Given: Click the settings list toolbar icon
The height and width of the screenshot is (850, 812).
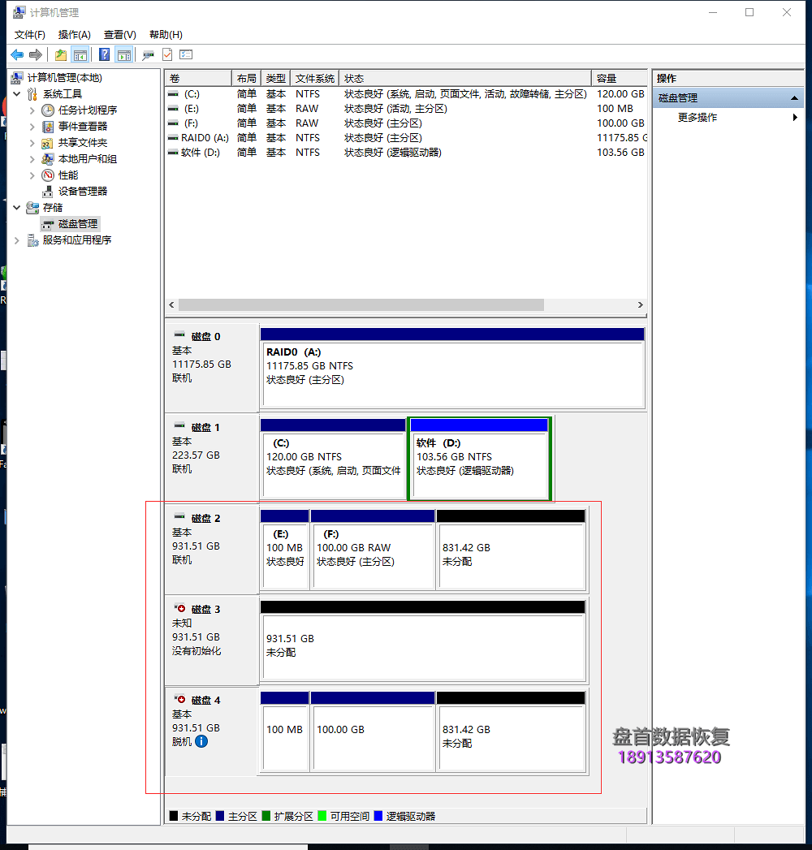Looking at the screenshot, I should 187,54.
